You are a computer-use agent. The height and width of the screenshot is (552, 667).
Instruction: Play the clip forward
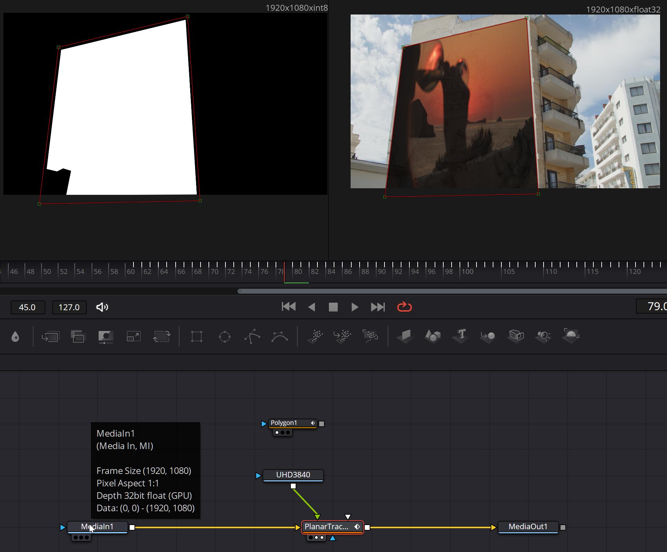pyautogui.click(x=355, y=307)
